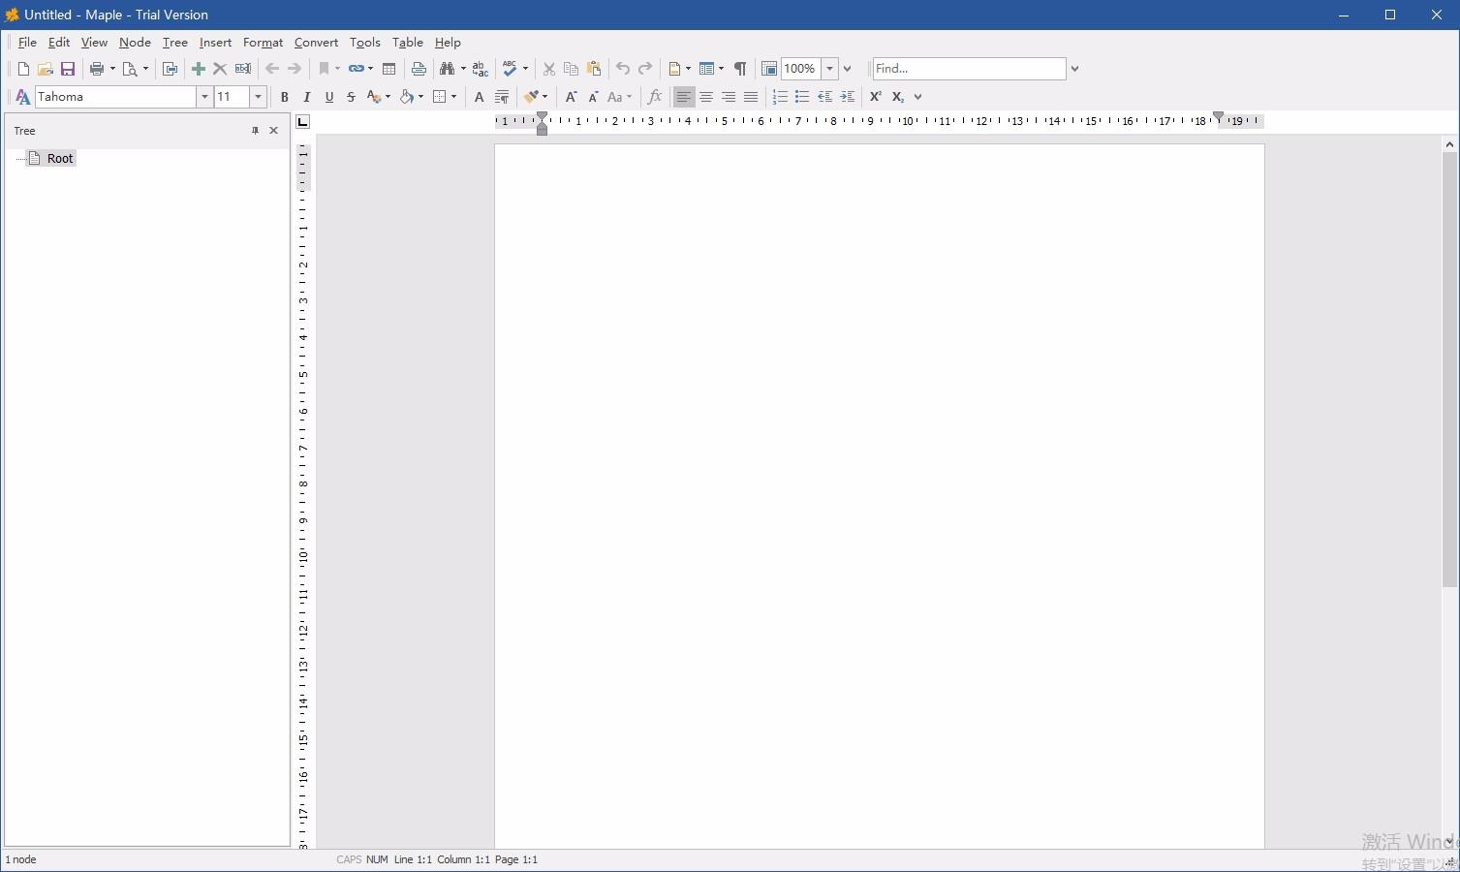
Task: Click the highlight paint bucket icon
Action: (407, 97)
